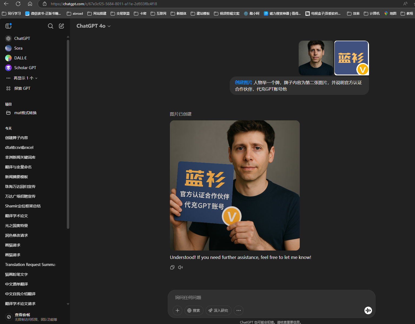The width and height of the screenshot is (415, 324).
Task: Open 酷小呵 bookmark
Action: [252, 14]
